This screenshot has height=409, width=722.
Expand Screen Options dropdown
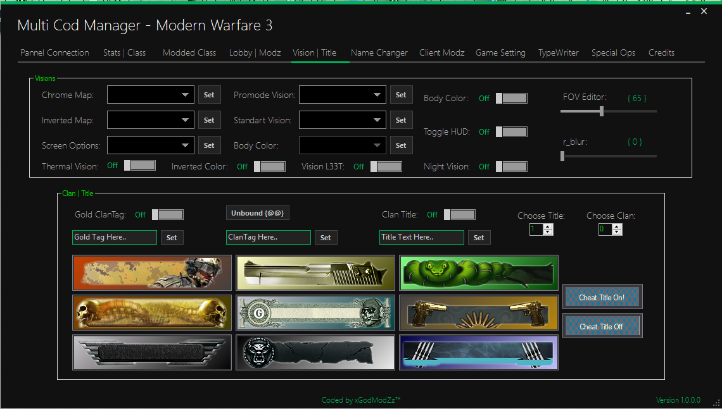151,145
